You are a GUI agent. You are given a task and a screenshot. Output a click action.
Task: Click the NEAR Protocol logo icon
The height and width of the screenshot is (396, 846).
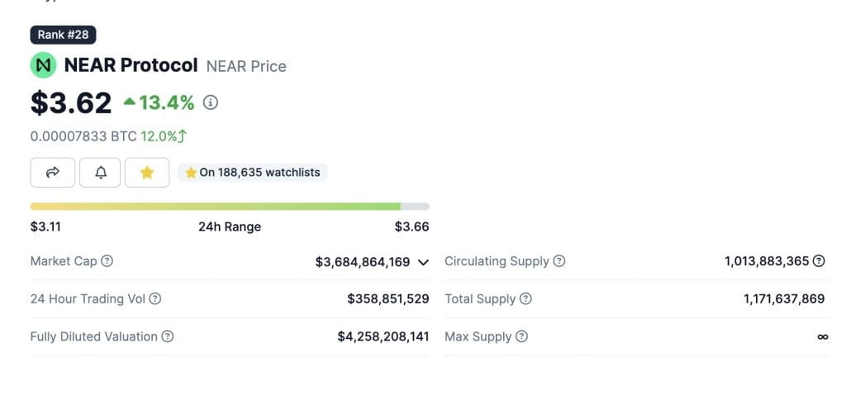point(43,65)
